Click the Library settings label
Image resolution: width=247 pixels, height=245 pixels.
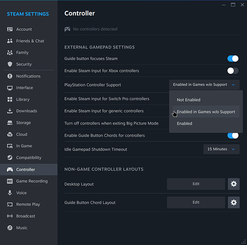(23, 99)
